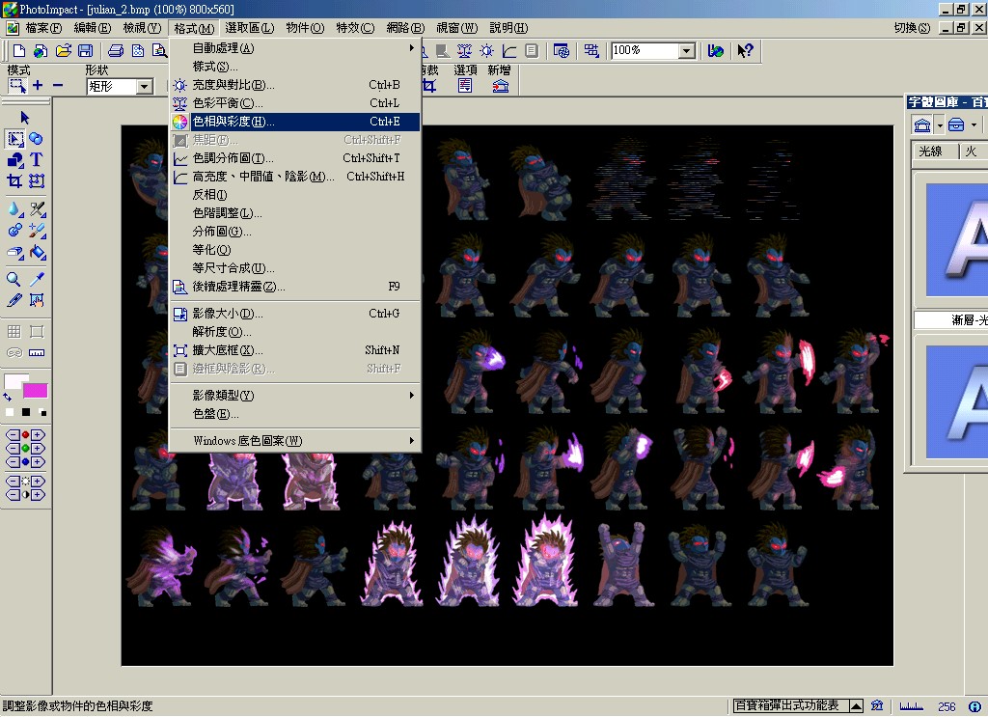Select the Clone stamp tool
The height and width of the screenshot is (717, 988).
point(14,230)
